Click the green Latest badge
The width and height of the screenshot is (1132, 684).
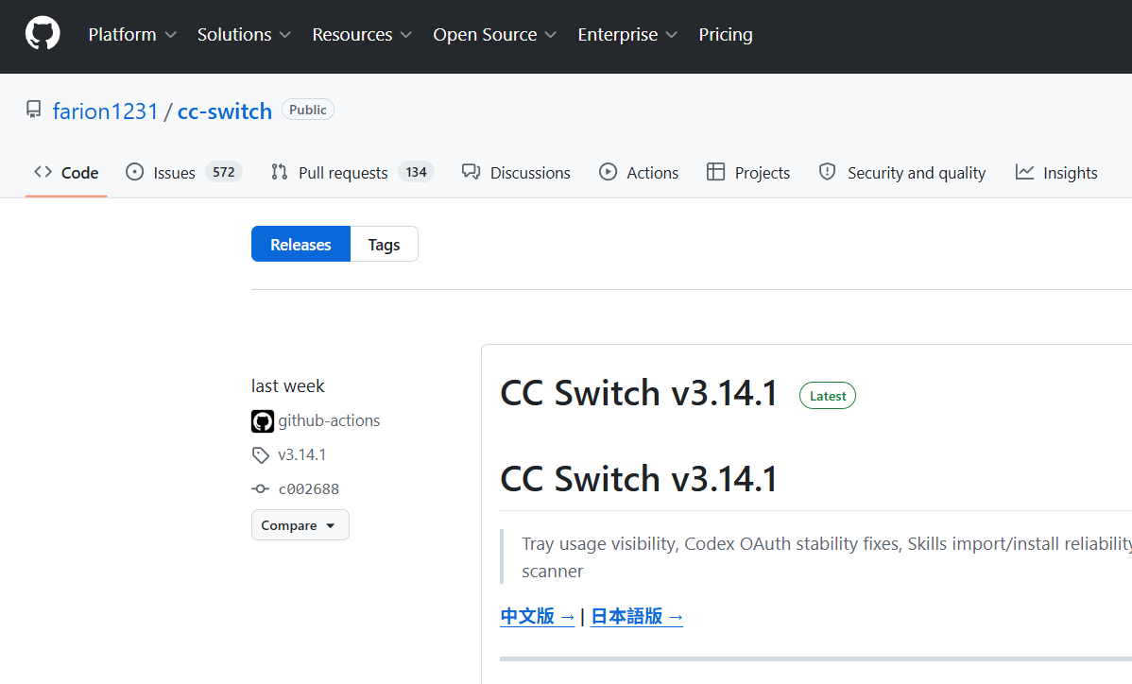pos(828,396)
